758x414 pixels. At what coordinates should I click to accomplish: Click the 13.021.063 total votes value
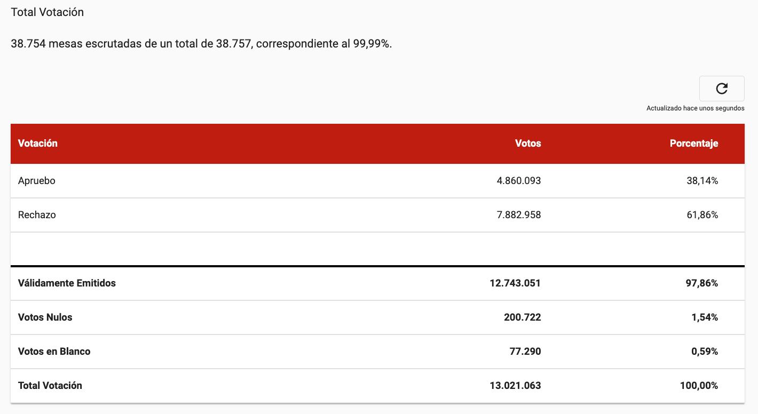[x=515, y=386]
